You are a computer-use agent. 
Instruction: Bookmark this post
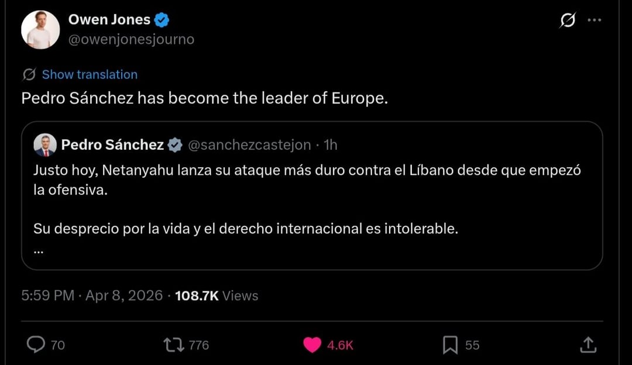[x=450, y=345]
